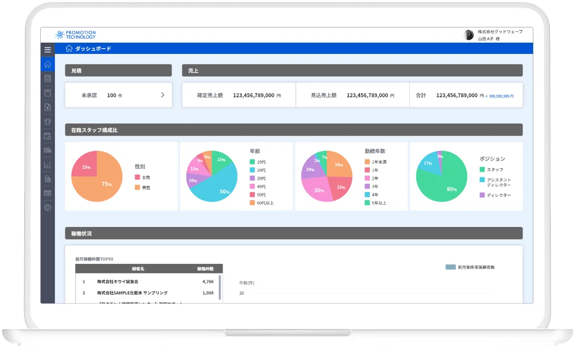Screen dimensions: 575x348
Task: Click the 60代以上 legend entry
Action: coord(261,203)
